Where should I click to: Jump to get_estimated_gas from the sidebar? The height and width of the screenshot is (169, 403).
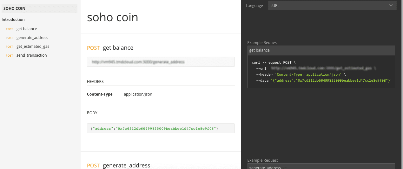tap(33, 47)
